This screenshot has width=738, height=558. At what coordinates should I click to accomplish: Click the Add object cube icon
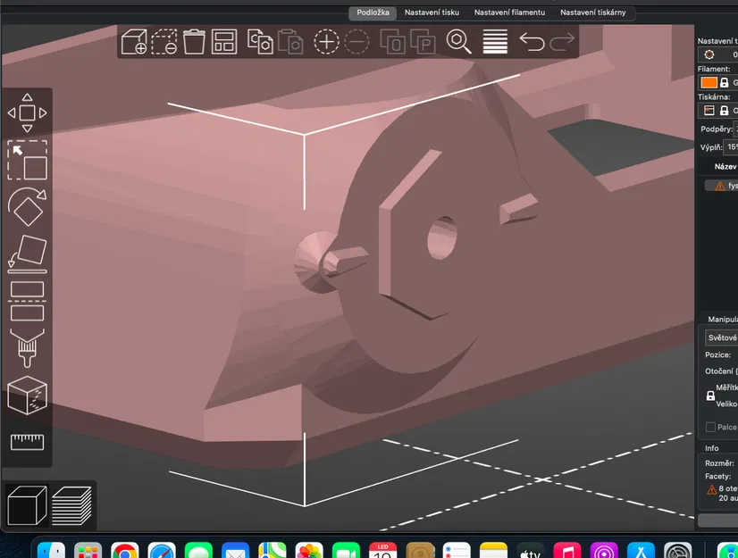pos(134,42)
